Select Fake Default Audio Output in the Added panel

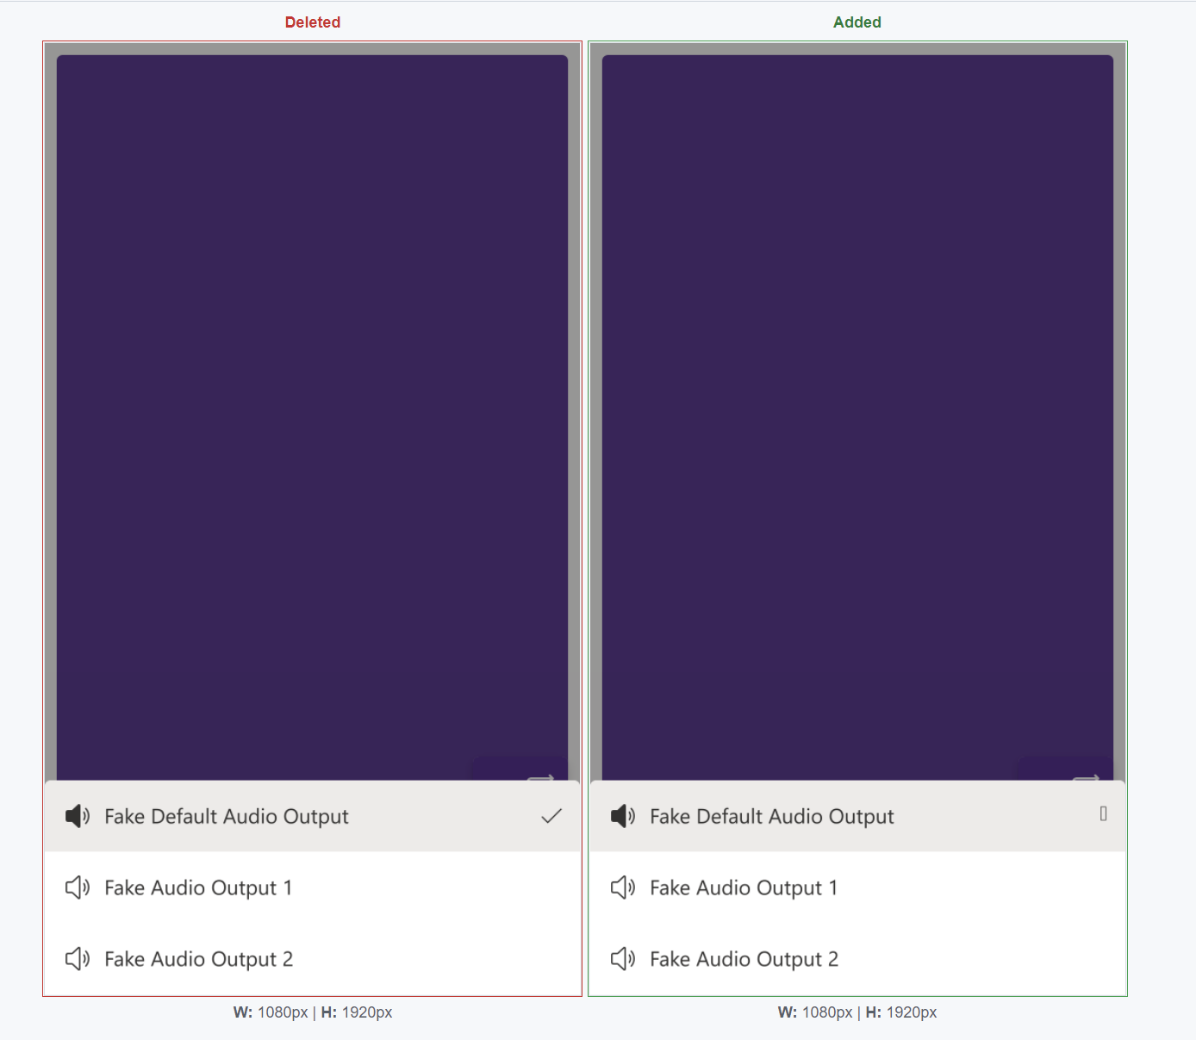click(x=772, y=816)
